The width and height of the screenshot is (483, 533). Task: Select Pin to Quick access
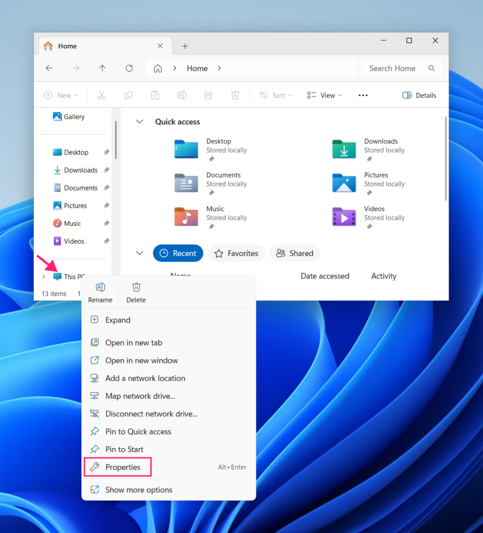[169, 432]
